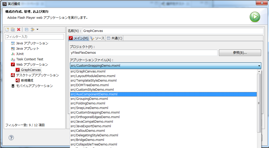The width and height of the screenshot is (269, 148).
Task: Choose src/JavaCompatDemo.mxml from the list
Action: (163, 121)
